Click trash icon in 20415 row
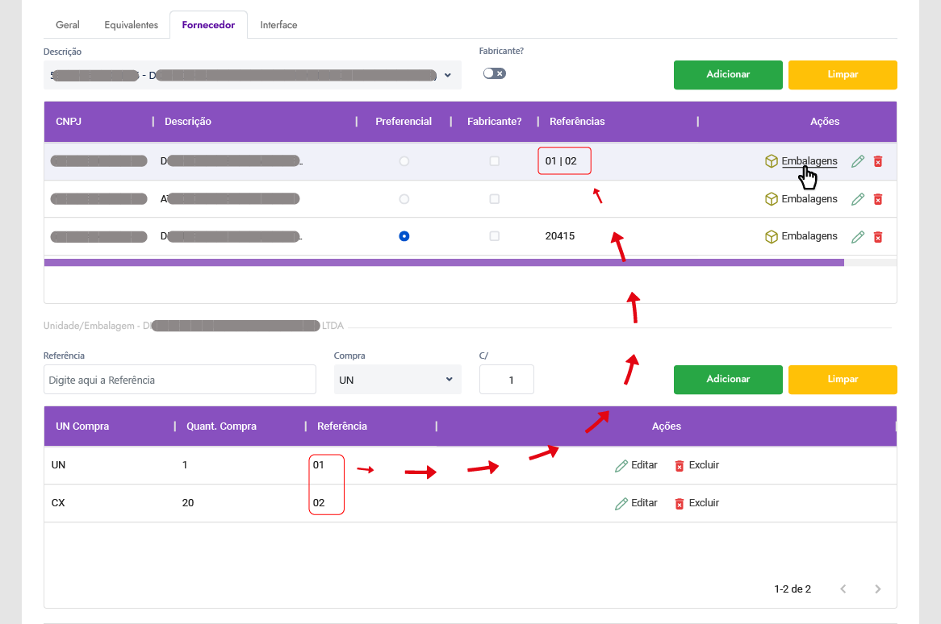This screenshot has width=941, height=624. point(878,237)
